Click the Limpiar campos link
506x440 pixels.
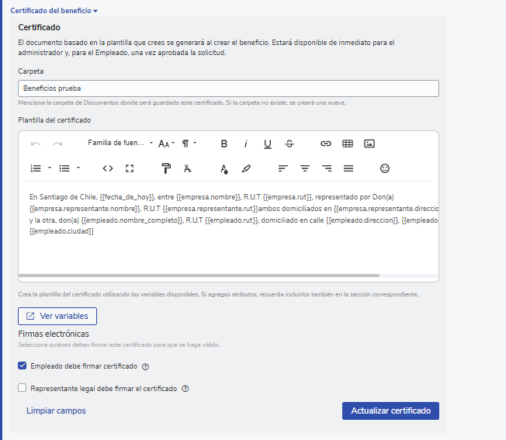pyautogui.click(x=56, y=411)
